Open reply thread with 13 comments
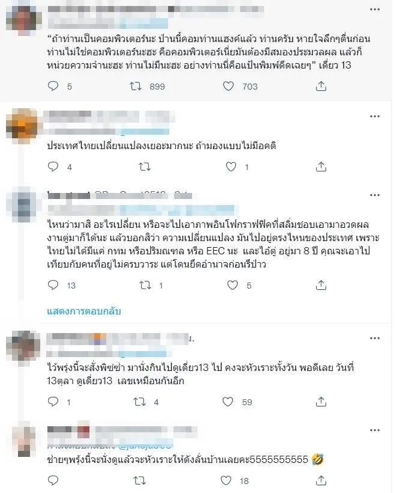The height and width of the screenshot is (493, 395). pos(53,285)
